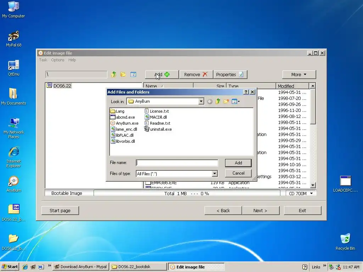363x272 pixels.
Task: Select DOS6.22 tree root item
Action: [59, 86]
